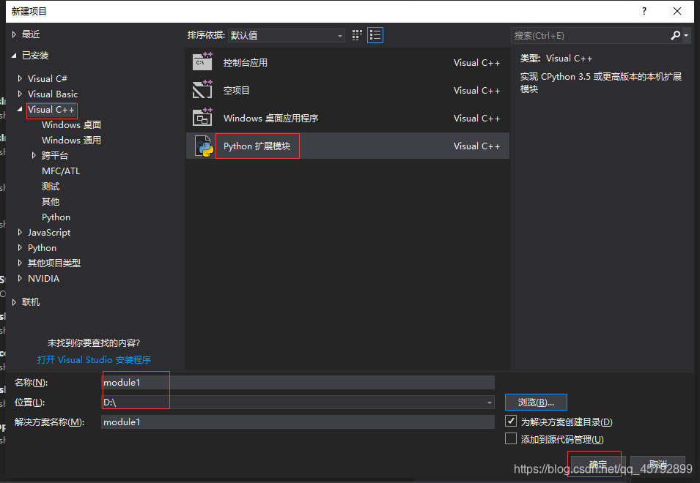Image resolution: width=700 pixels, height=483 pixels.
Task: Select Python under Visual C++
Action: [56, 217]
